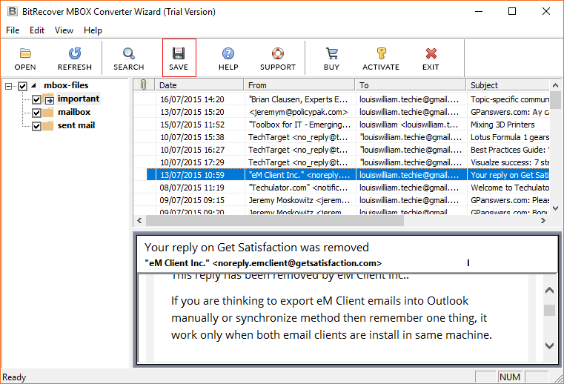This screenshot has width=564, height=384.
Task: Sort emails by To column header
Action: tap(411, 85)
